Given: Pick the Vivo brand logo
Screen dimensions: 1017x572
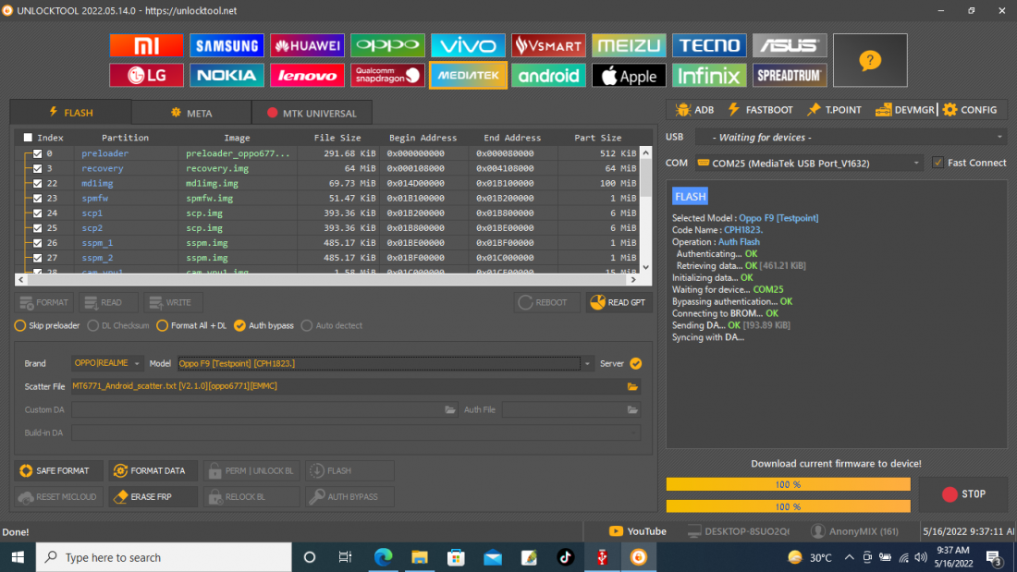Looking at the screenshot, I should click(468, 45).
